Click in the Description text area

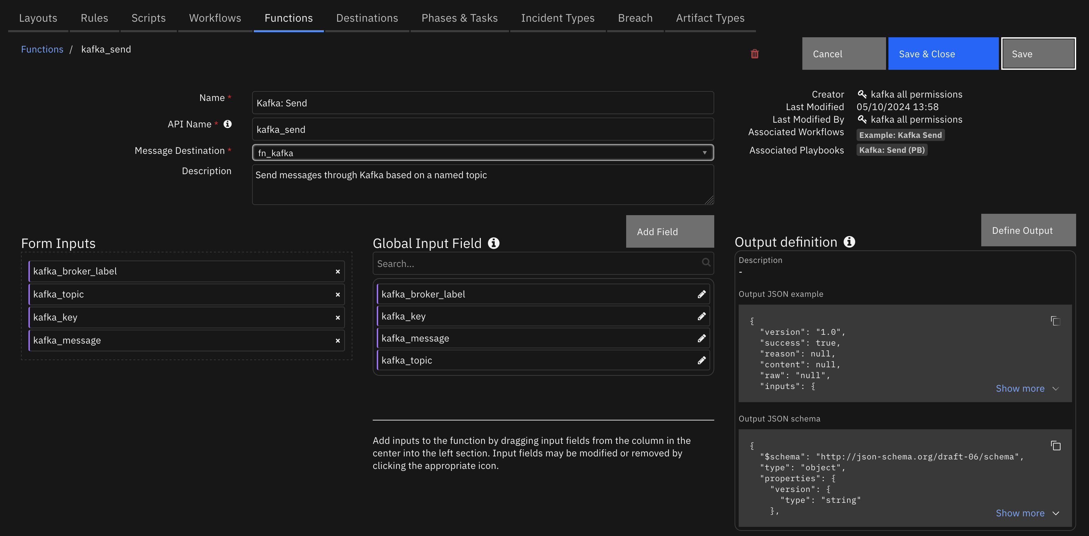point(483,184)
